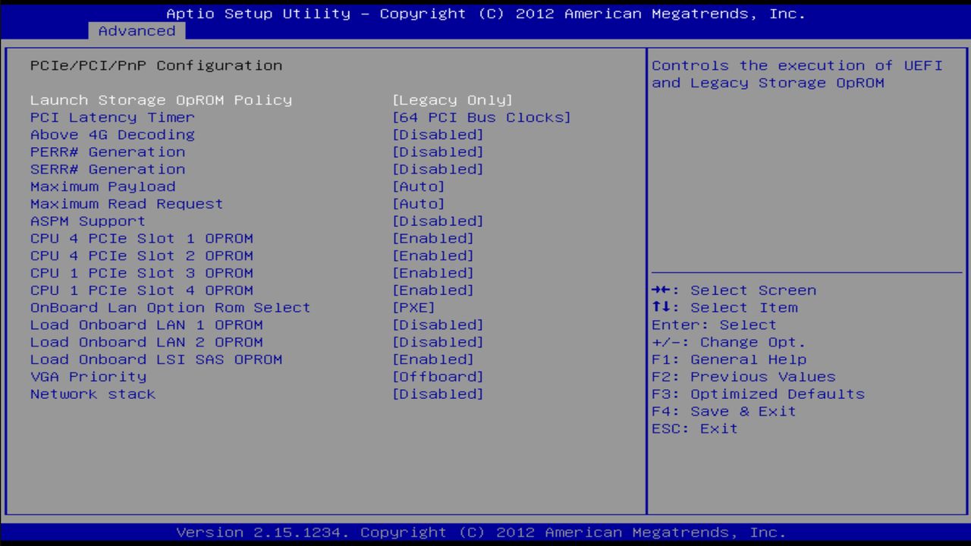The width and height of the screenshot is (971, 546).
Task: Toggle Above 4G Decoding [Disabled] value
Action: (x=438, y=135)
